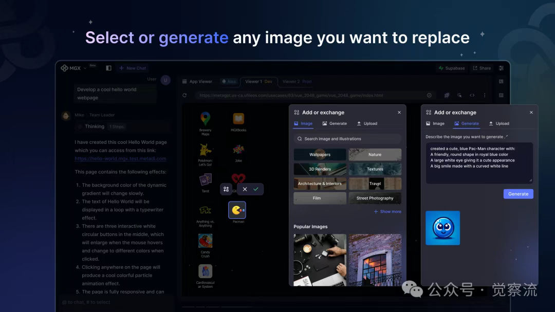Click the Pacman app icon

tap(237, 210)
